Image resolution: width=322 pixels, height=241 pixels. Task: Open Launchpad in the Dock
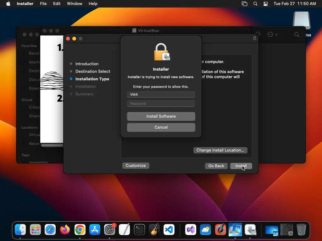click(x=35, y=229)
